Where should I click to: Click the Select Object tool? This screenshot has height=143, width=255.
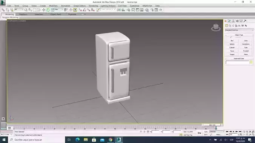[26, 10]
